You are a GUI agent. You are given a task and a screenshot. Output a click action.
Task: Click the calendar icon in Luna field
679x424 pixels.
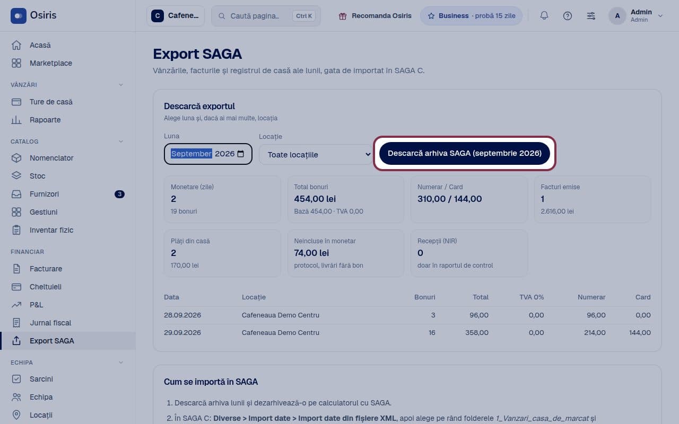point(240,154)
